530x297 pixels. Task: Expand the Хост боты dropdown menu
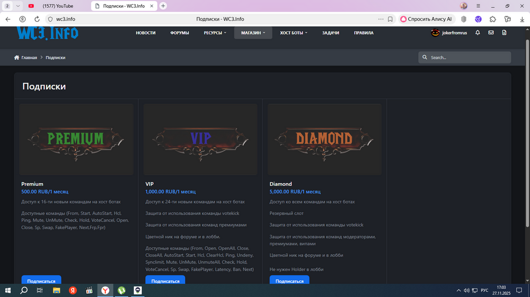pyautogui.click(x=294, y=33)
